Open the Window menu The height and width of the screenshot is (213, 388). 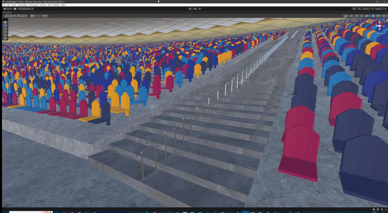point(56,5)
